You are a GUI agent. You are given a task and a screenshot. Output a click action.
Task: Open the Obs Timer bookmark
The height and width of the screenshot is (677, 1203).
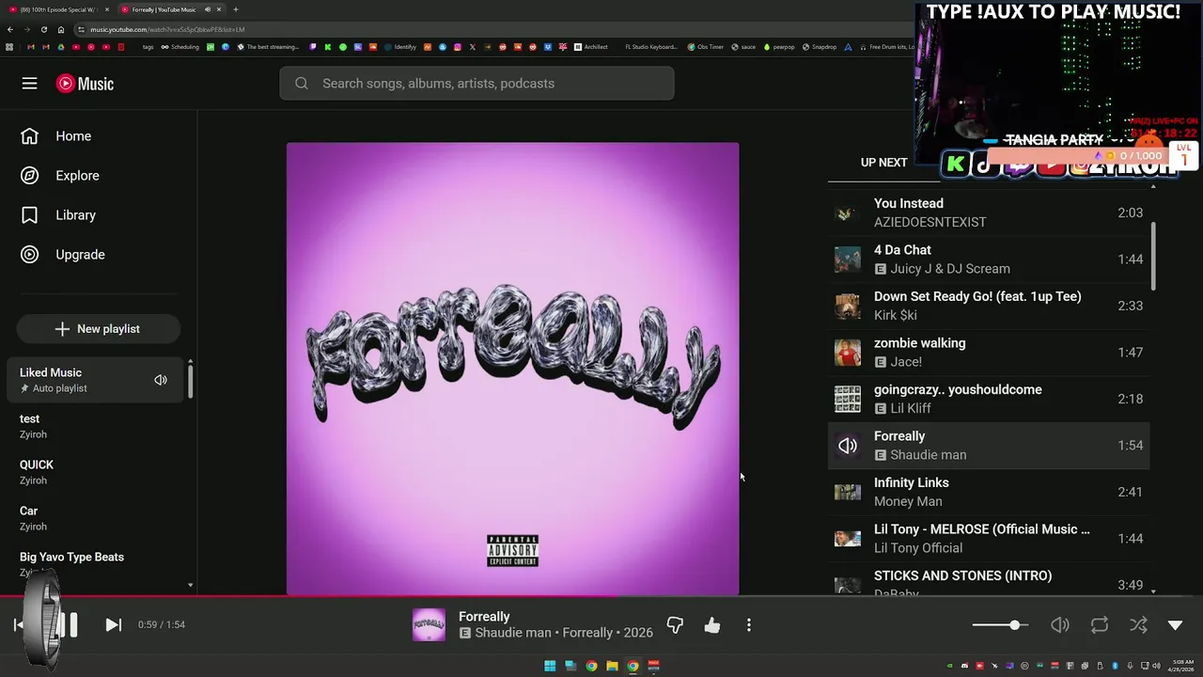point(705,47)
